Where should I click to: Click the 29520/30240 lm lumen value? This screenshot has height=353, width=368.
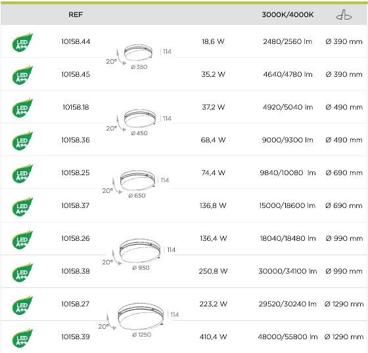[288, 304]
